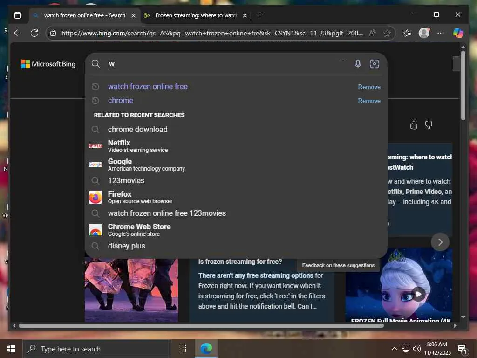Screen dimensions: 477x358
Task: Open Task View on the taskbar
Action: pos(183,349)
